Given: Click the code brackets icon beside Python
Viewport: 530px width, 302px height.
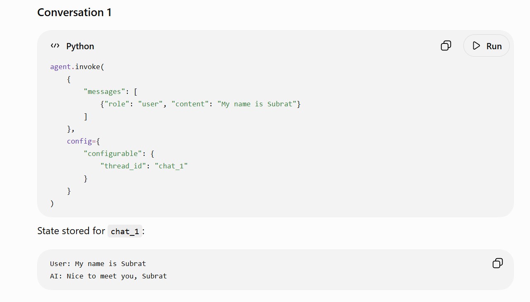Looking at the screenshot, I should [x=55, y=46].
